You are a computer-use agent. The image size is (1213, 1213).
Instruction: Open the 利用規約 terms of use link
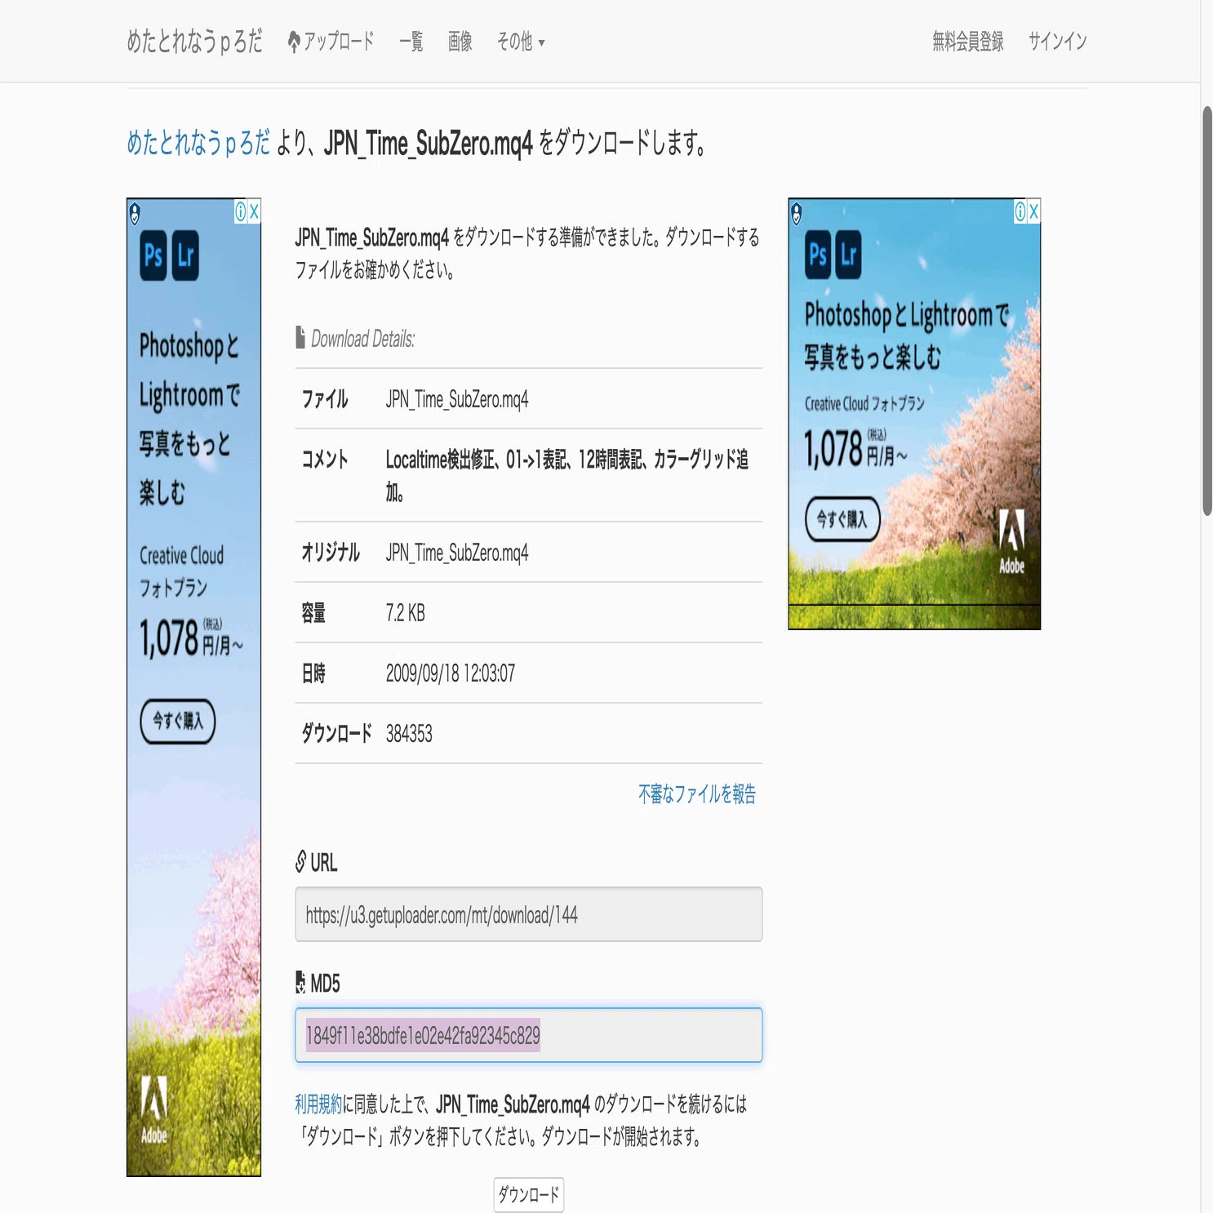[x=318, y=1104]
